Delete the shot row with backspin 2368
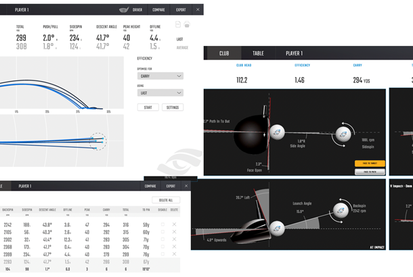Viewport: 413px width, 277px height. 174,247
